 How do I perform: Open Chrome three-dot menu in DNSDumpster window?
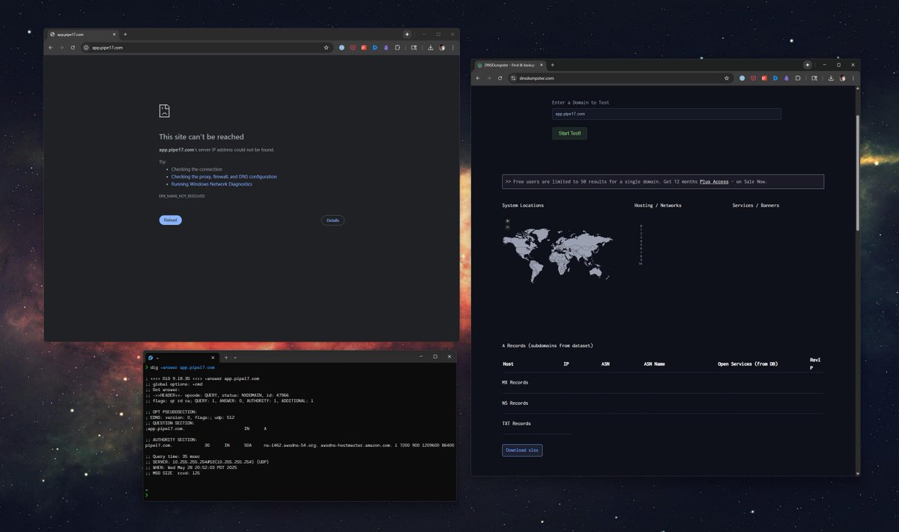click(x=853, y=78)
